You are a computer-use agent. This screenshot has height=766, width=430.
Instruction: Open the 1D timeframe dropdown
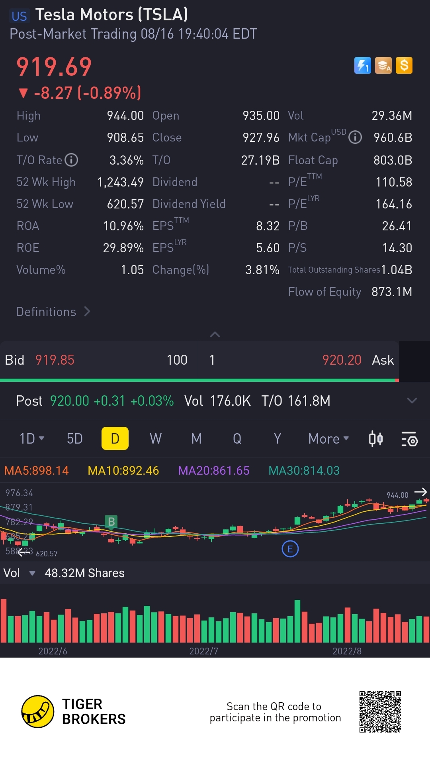32,439
